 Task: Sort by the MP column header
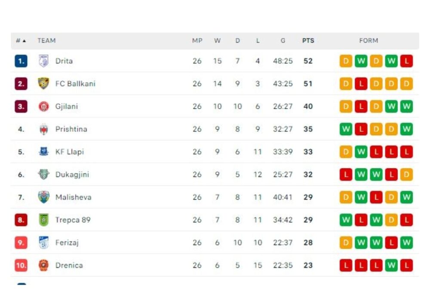(x=197, y=40)
